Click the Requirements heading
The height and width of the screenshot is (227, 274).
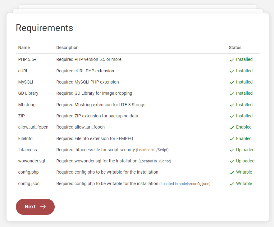pos(44,28)
